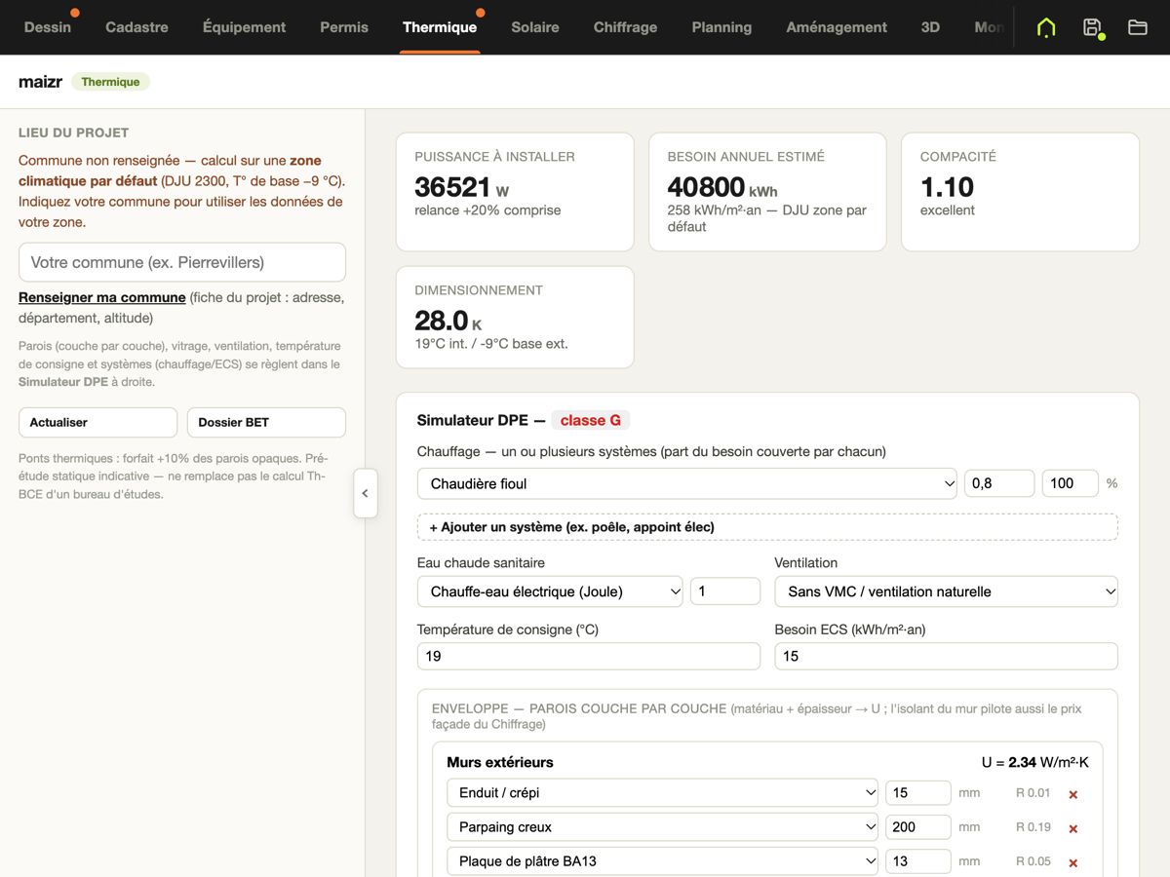Viewport: 1170px width, 877px height.
Task: Follow the Renseigner ma commune link
Action: pos(102,297)
